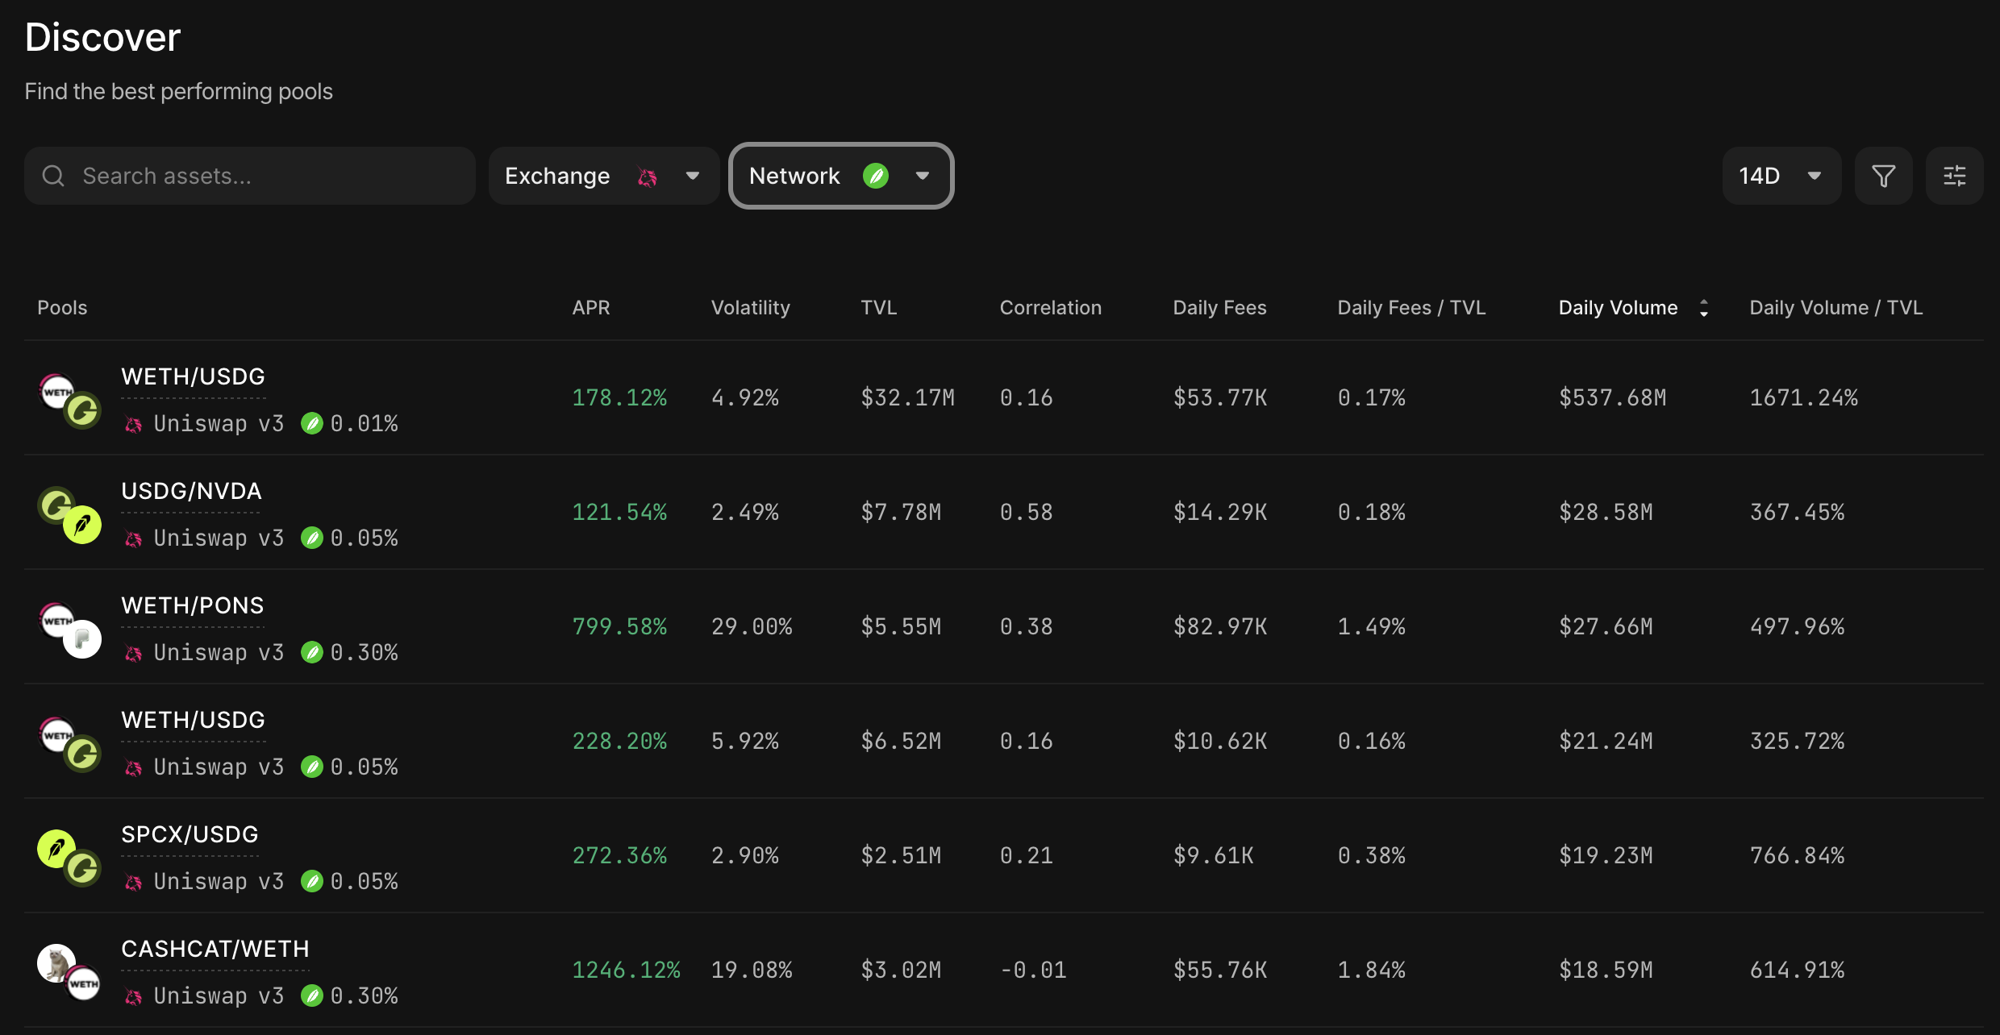The image size is (2000, 1035).
Task: Sort by Daily Fees / TVL column header
Action: coord(1412,308)
